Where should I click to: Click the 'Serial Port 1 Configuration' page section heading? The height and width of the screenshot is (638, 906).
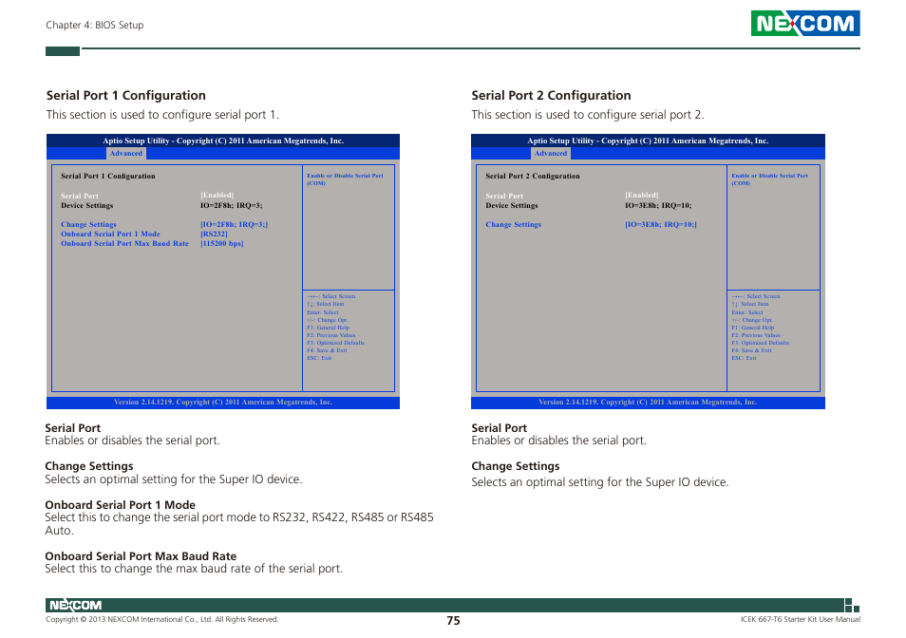[x=126, y=95]
